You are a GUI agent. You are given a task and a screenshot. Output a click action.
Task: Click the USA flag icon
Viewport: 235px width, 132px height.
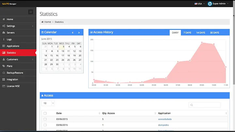pos(196,4)
